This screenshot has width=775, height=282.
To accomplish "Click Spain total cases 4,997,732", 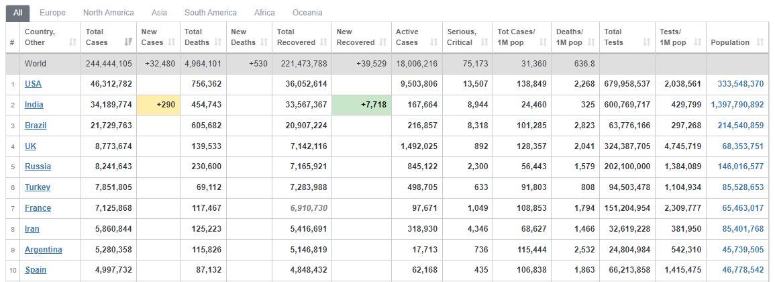I will 113,271.
